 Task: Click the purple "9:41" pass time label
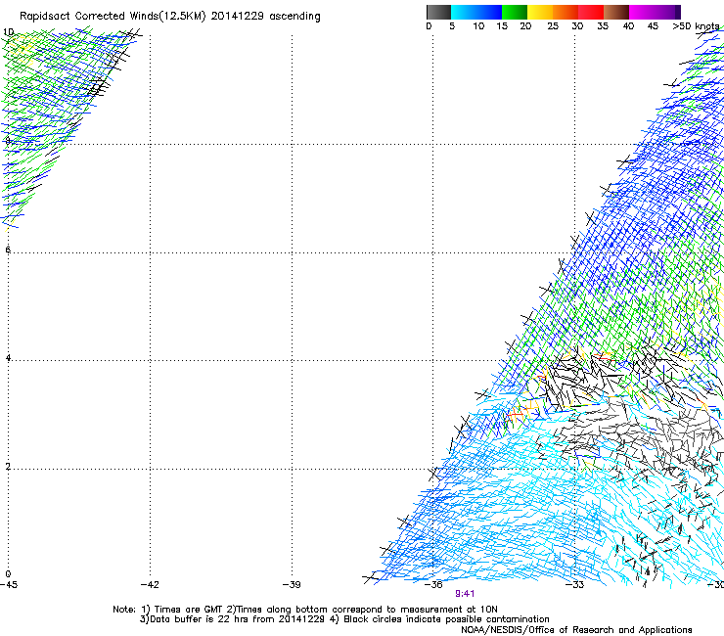point(465,594)
